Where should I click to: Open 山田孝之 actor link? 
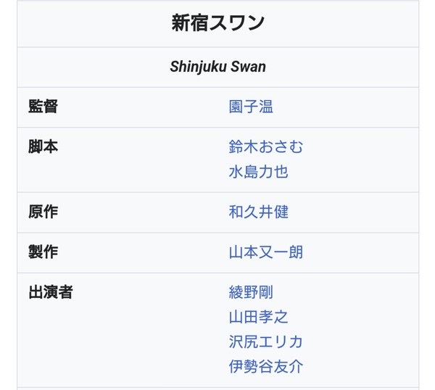point(258,317)
